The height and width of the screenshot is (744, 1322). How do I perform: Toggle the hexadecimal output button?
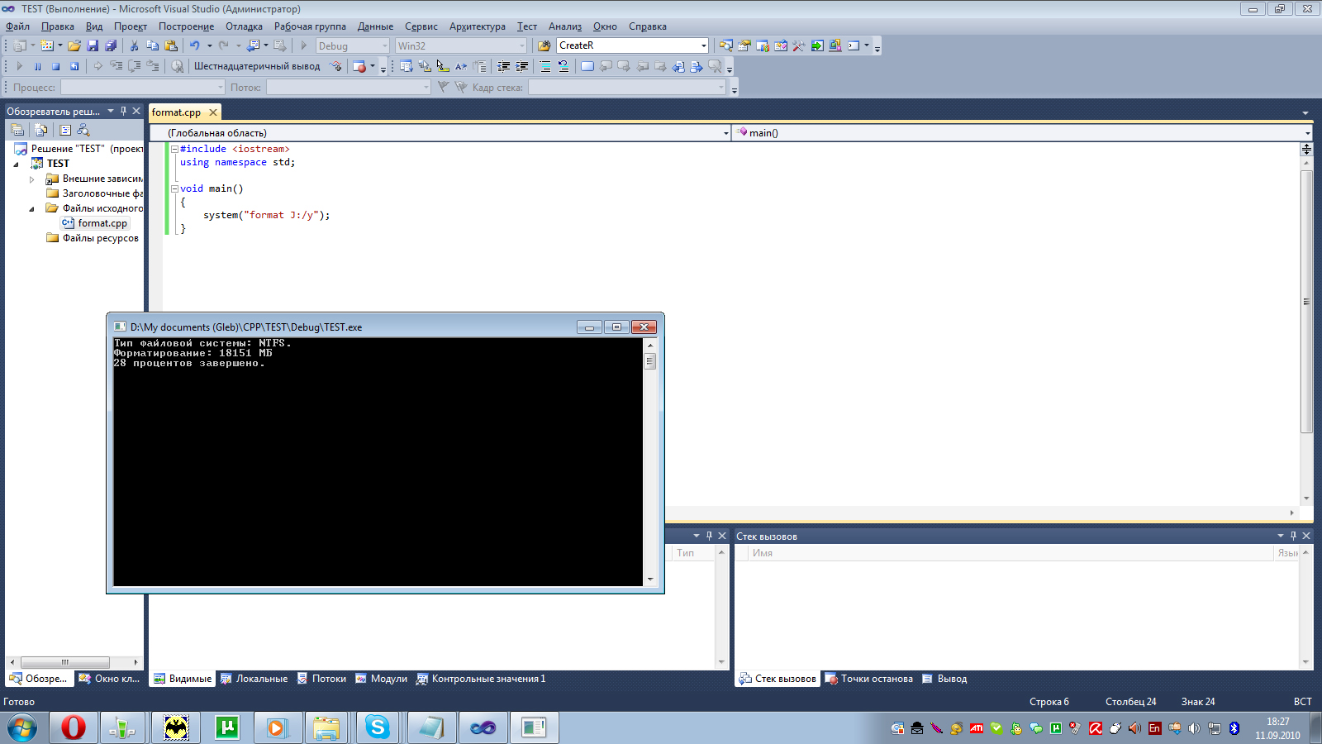[x=257, y=66]
